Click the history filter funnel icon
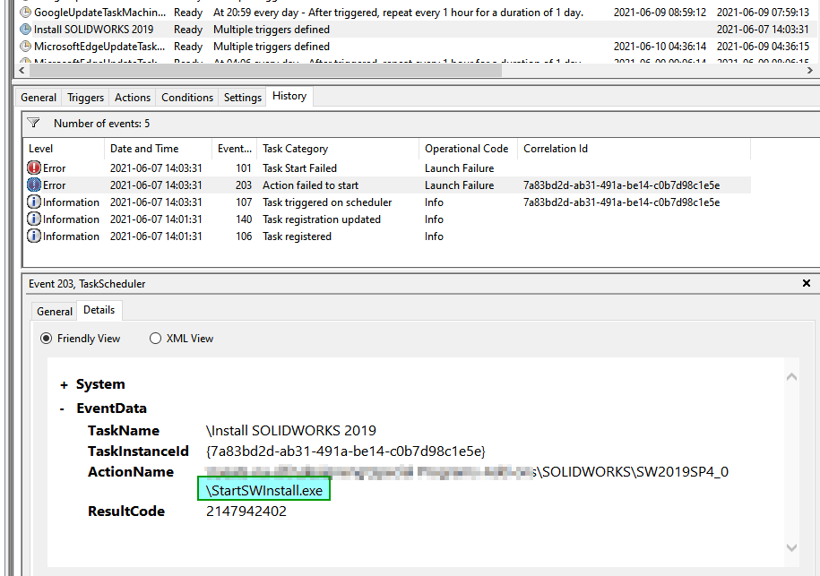The width and height of the screenshot is (820, 576). 33,123
